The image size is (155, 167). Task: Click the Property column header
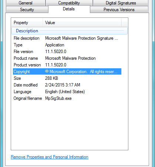27,23
